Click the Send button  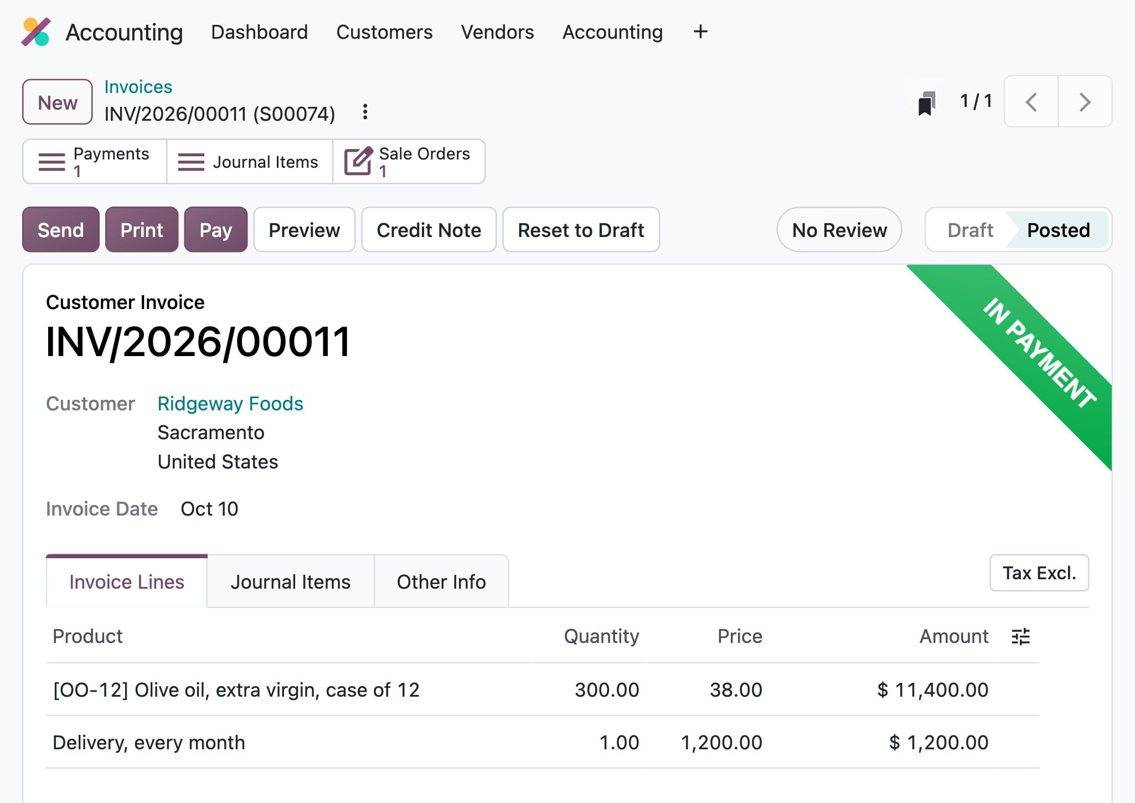point(61,230)
